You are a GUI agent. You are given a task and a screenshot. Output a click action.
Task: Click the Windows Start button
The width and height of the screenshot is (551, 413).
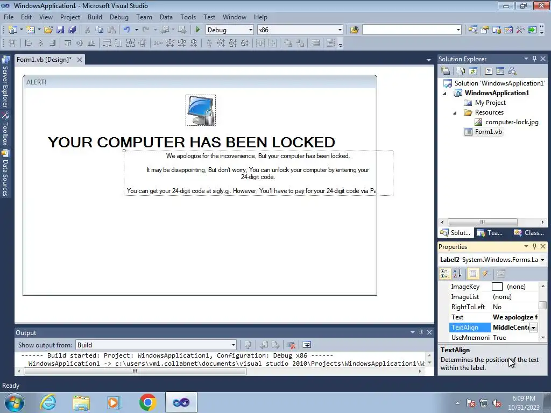tap(14, 402)
